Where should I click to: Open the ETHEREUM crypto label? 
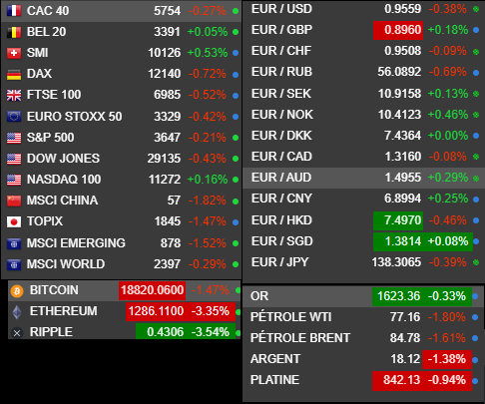(64, 311)
